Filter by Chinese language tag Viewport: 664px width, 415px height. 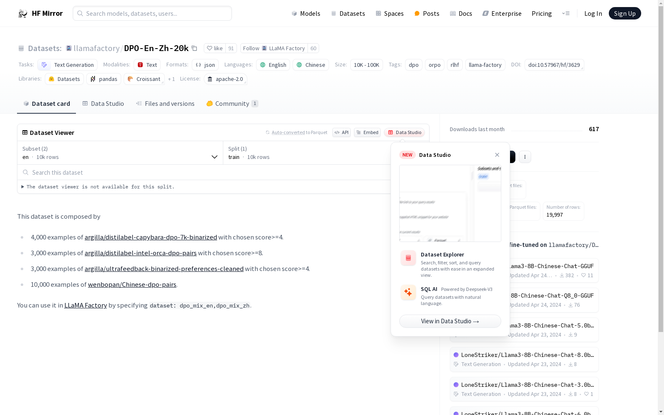pyautogui.click(x=311, y=65)
